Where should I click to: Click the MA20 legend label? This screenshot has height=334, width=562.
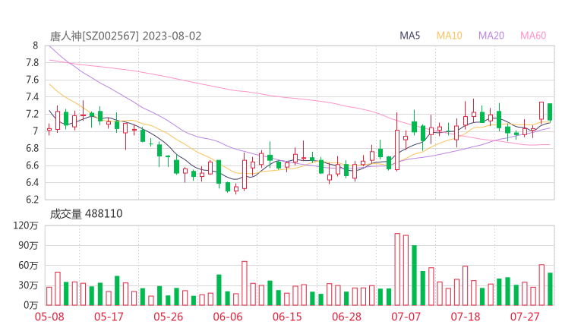(x=491, y=36)
